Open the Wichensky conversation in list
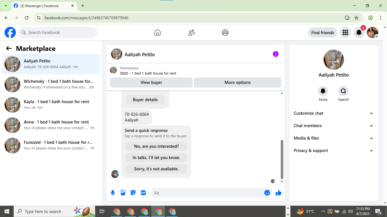 point(51,84)
